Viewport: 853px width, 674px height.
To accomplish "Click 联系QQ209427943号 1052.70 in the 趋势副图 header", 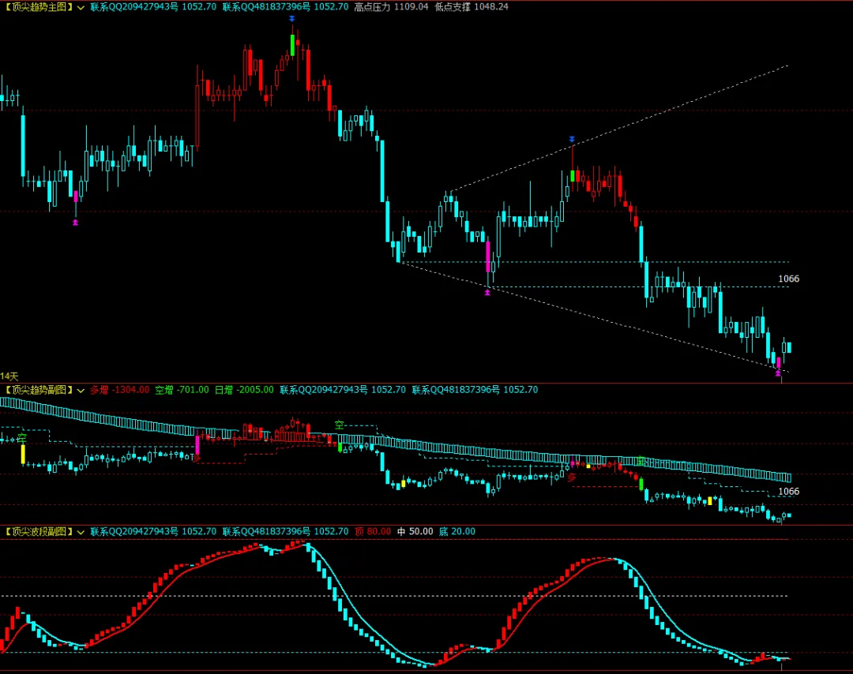I will 343,390.
